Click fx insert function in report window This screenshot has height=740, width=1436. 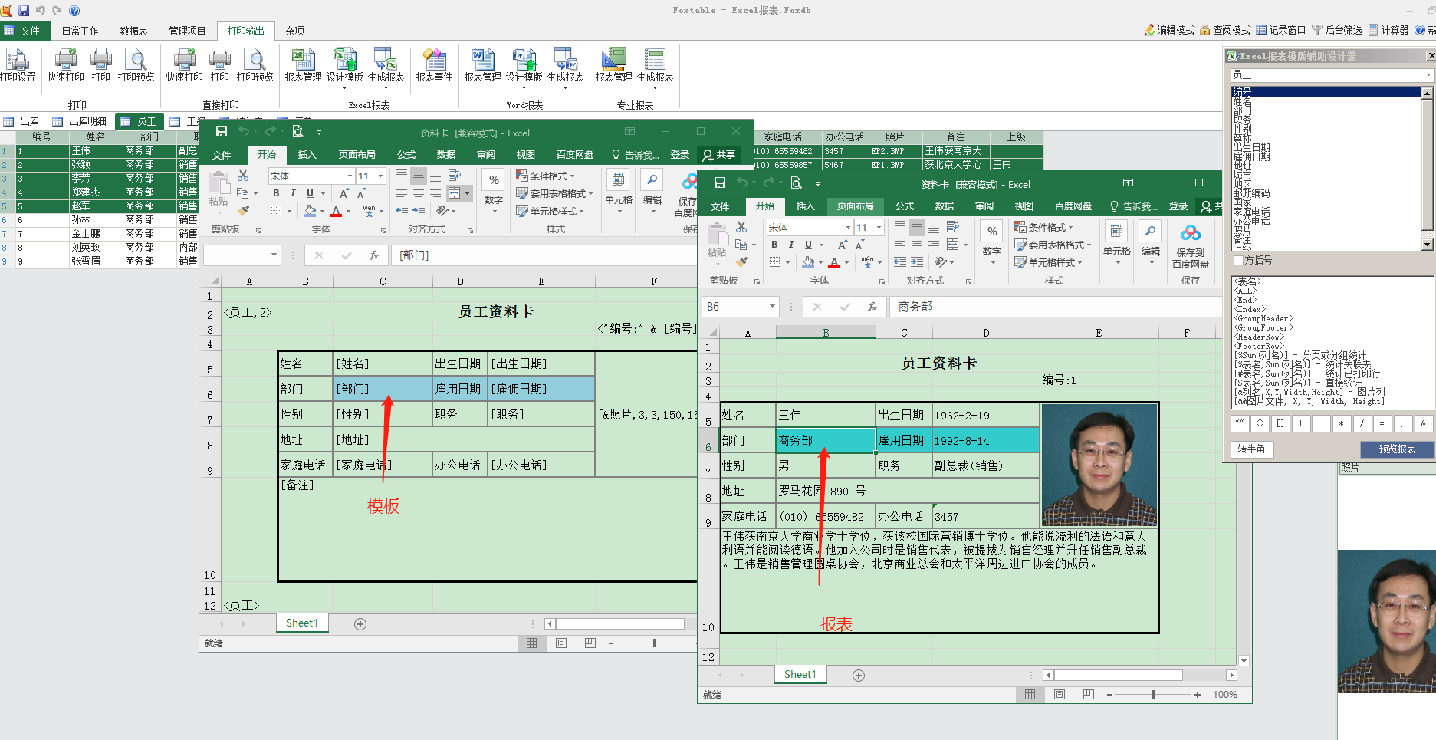(x=872, y=307)
